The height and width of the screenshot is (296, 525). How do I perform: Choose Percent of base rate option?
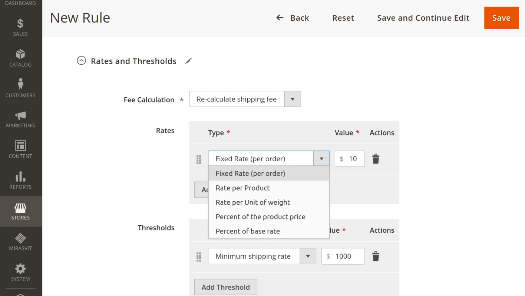[247, 231]
